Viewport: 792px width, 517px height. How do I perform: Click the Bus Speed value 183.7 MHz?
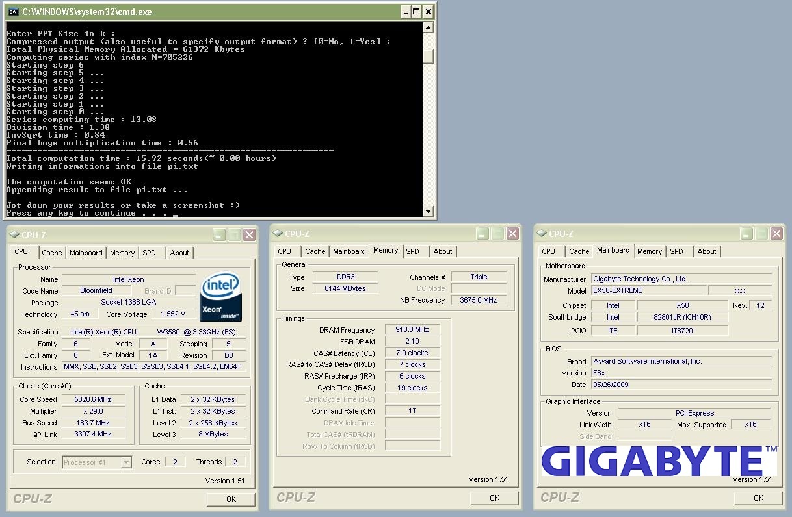click(x=94, y=423)
